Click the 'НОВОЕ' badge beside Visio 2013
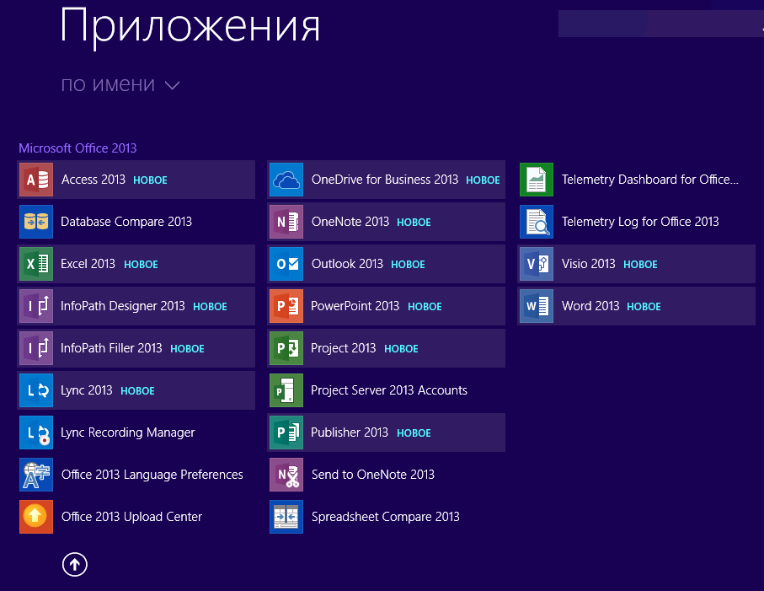The image size is (764, 591). pos(640,265)
